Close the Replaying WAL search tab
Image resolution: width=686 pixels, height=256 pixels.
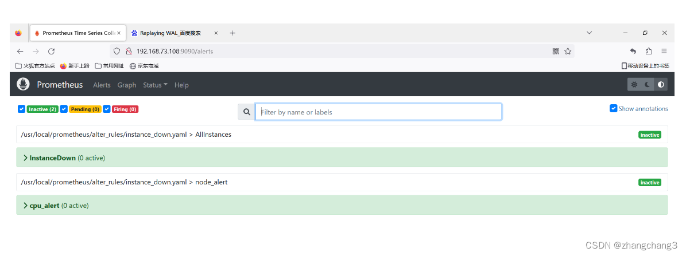click(x=216, y=33)
